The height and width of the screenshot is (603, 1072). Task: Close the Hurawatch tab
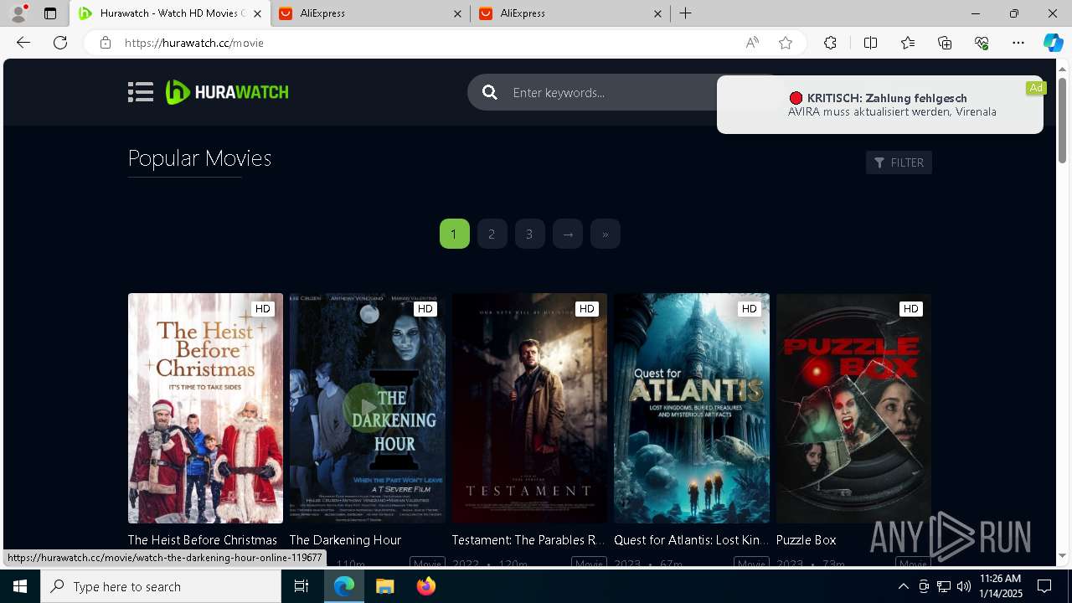258,13
